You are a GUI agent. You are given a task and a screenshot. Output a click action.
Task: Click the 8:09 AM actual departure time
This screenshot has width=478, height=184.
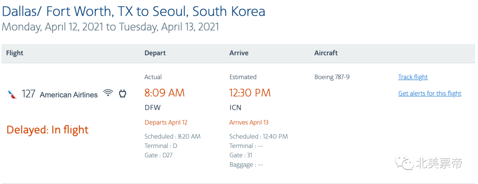pyautogui.click(x=165, y=93)
